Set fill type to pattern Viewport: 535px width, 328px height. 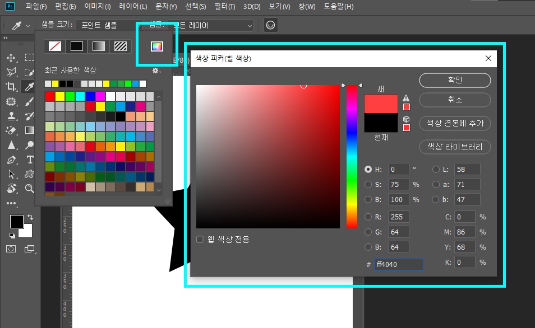point(120,46)
